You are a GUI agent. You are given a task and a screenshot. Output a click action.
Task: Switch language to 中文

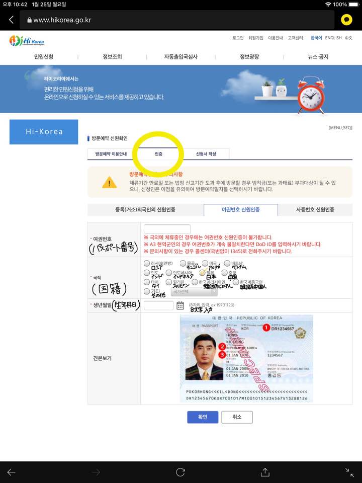pos(348,38)
